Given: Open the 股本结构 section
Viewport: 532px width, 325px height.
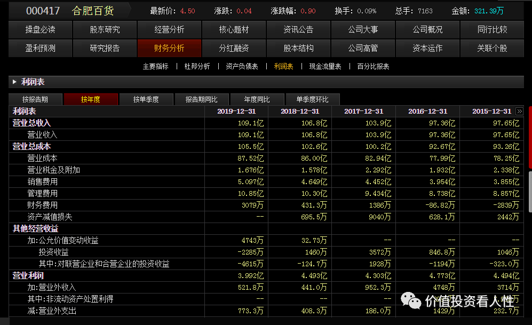Looking at the screenshot, I should click(x=299, y=48).
